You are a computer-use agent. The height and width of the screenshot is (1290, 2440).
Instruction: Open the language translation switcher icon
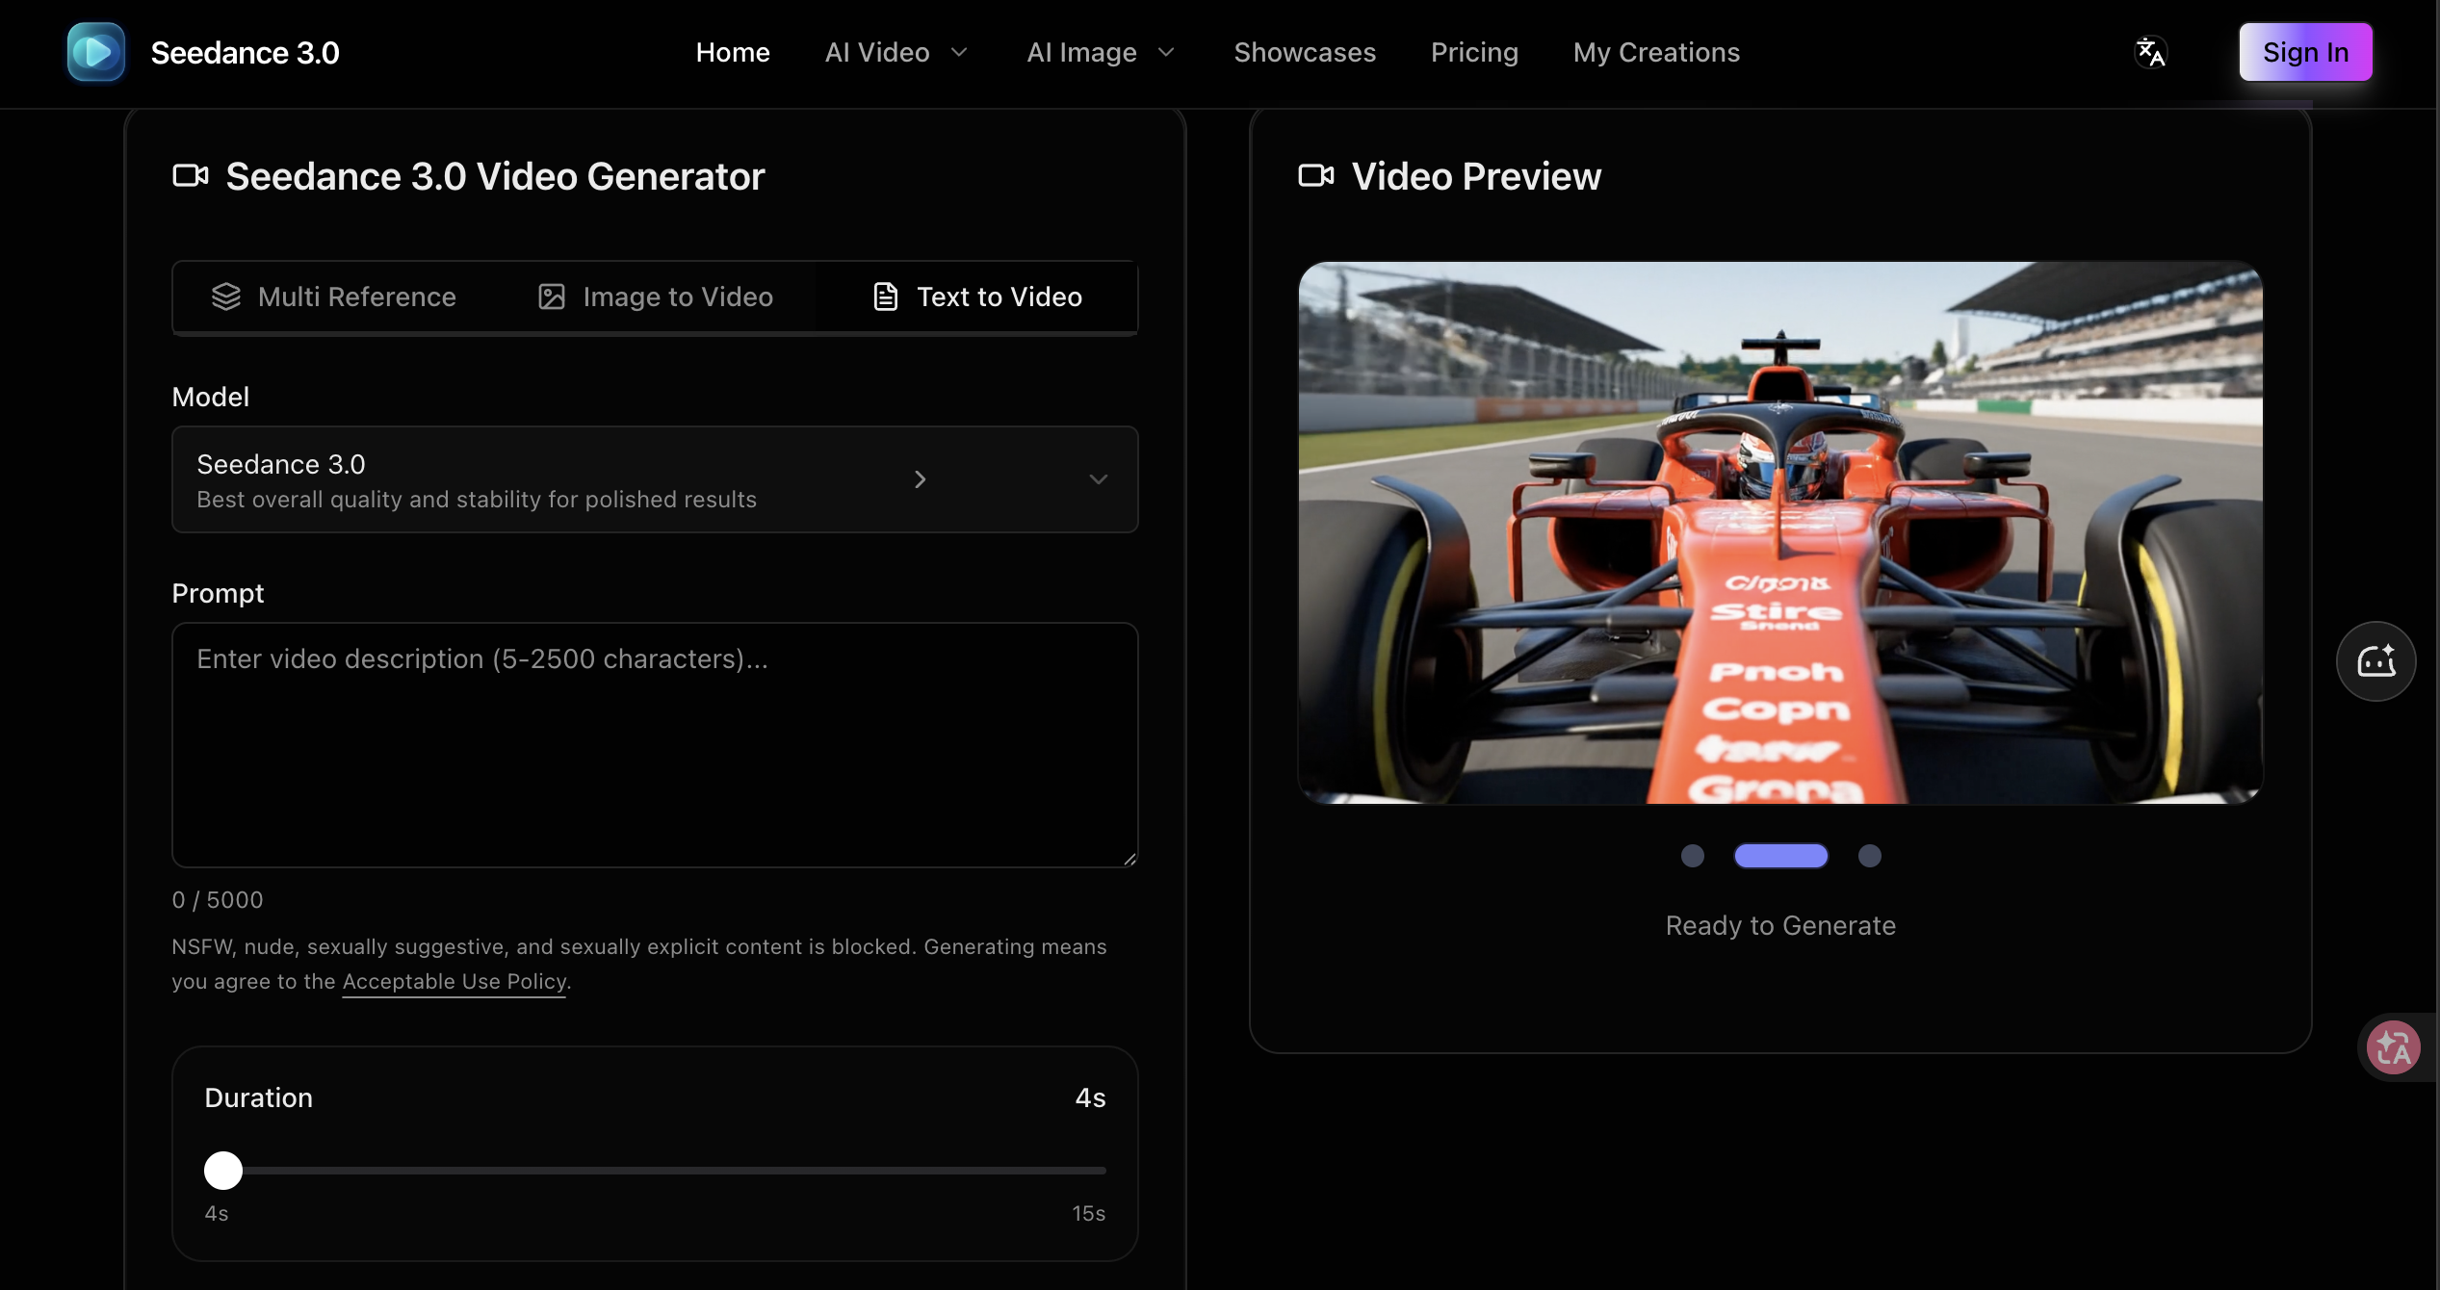tap(2150, 52)
